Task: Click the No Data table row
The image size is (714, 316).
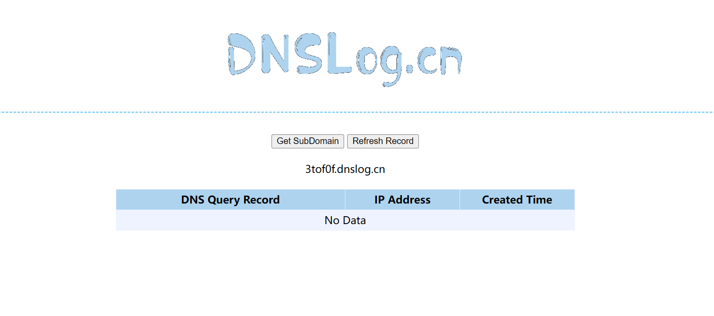Action: [x=345, y=220]
